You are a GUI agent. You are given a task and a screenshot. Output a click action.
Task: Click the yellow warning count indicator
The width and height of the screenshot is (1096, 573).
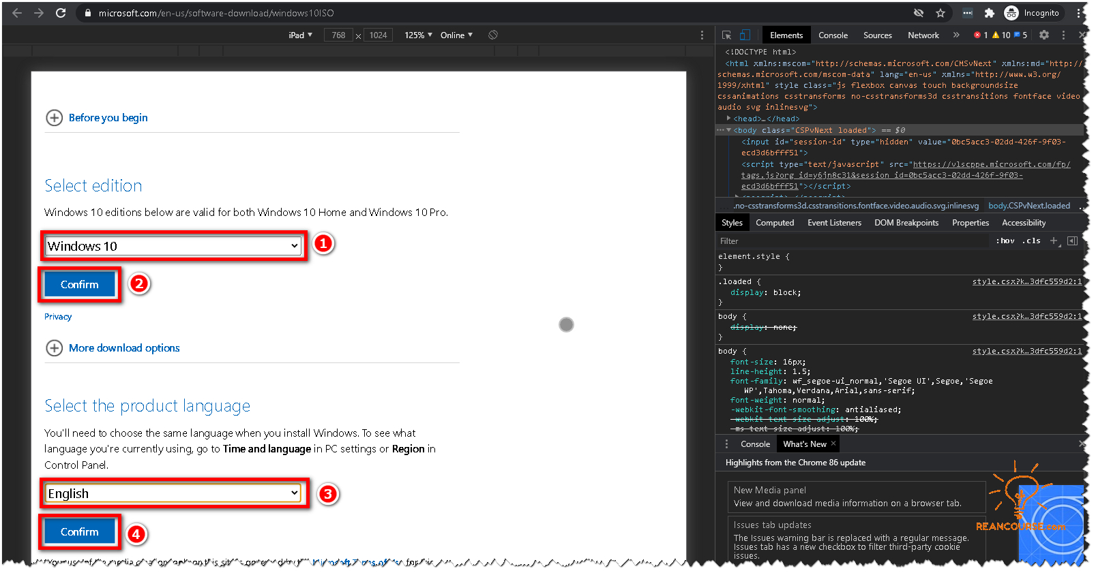1001,35
